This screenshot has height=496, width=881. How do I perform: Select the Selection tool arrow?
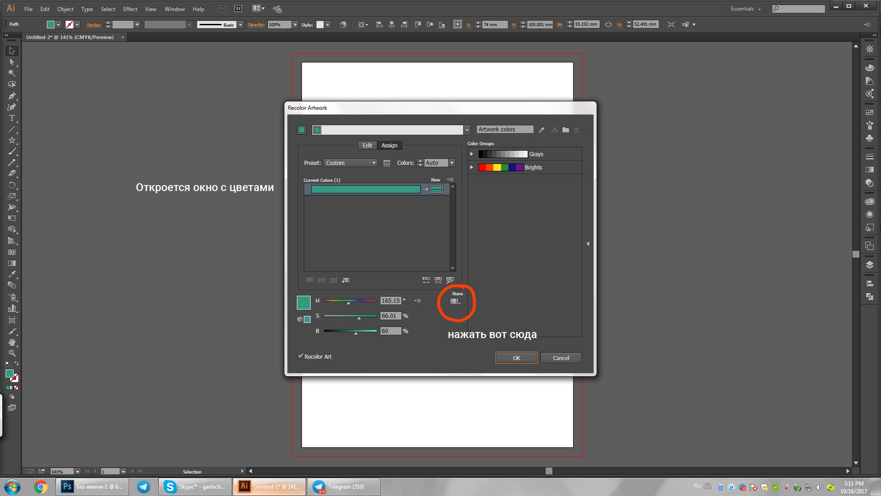click(x=12, y=51)
